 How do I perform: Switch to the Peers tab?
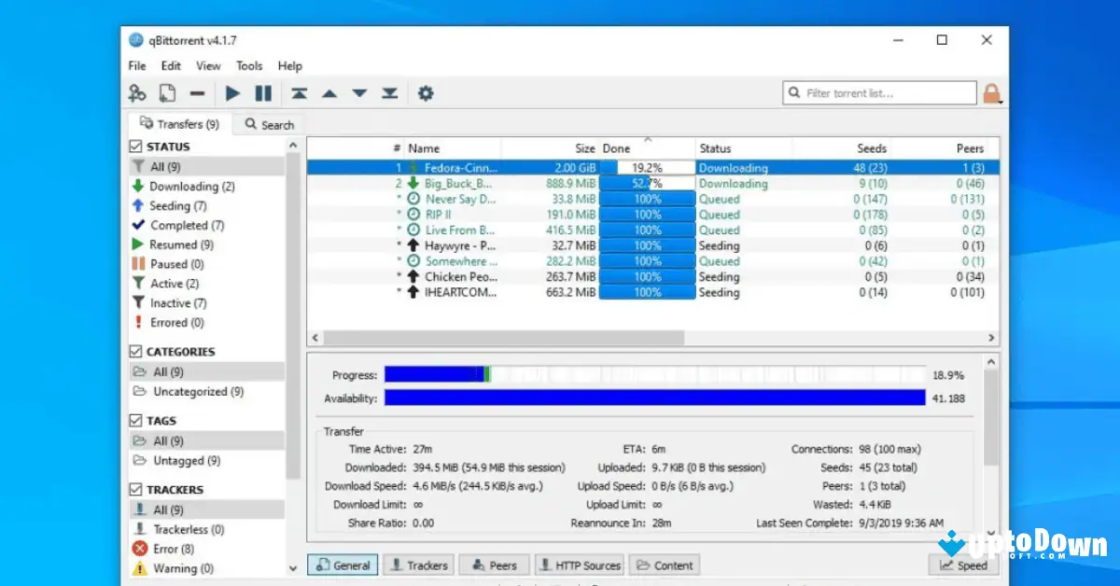pyautogui.click(x=494, y=565)
